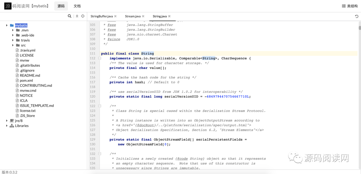Viewport: 361px width, 174px height.
Task: Expand the jre/8 node arrow
Action: tap(7, 121)
